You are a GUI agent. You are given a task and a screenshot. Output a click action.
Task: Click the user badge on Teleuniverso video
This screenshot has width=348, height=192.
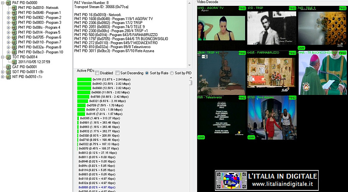tap(201, 137)
